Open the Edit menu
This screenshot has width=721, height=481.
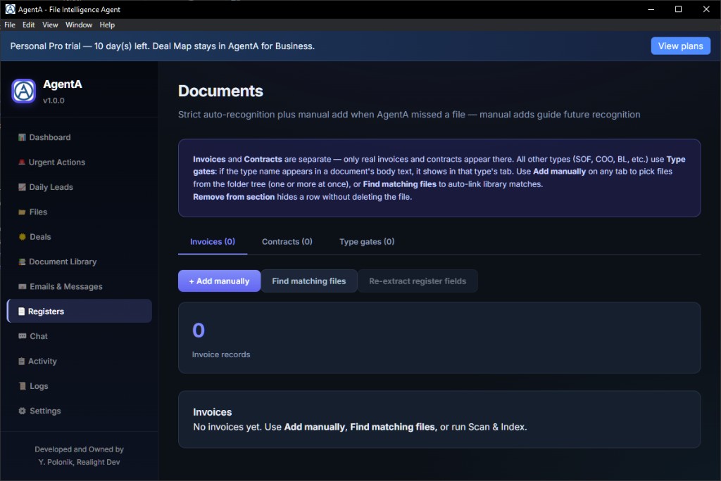(28, 25)
